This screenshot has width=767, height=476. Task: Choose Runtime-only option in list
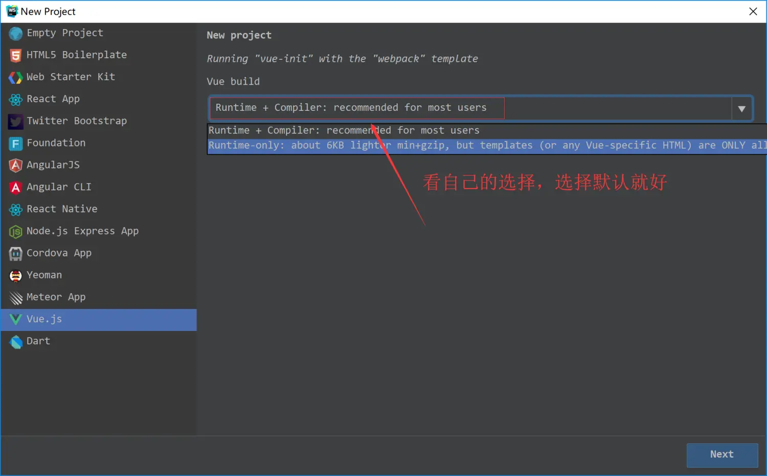487,146
